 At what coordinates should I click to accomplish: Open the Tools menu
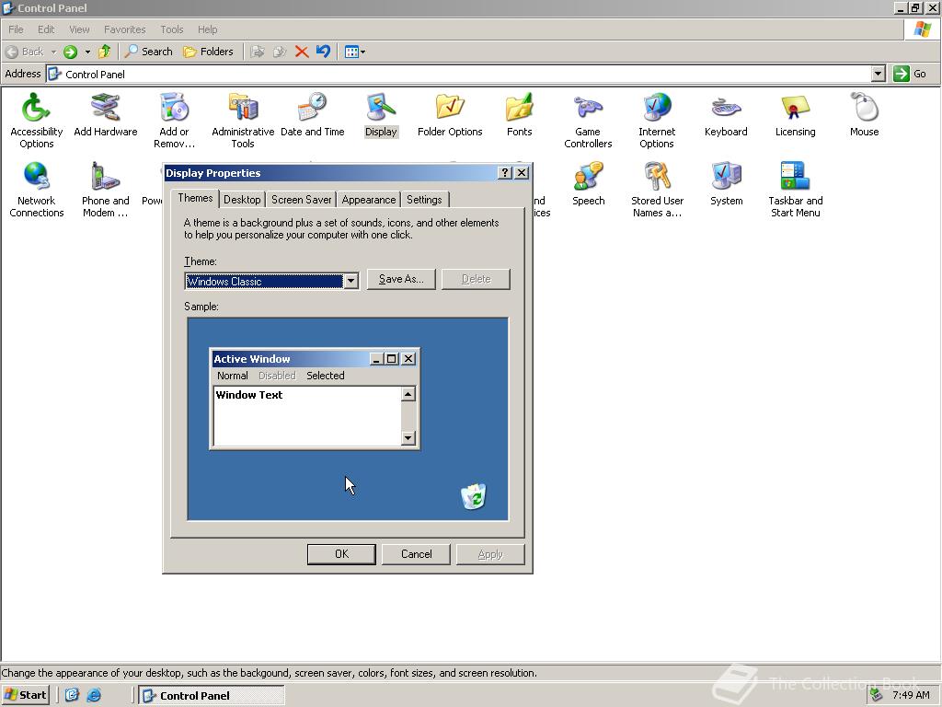[x=171, y=29]
